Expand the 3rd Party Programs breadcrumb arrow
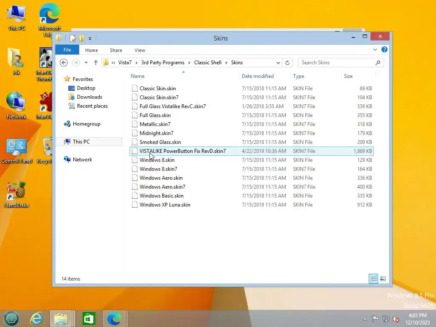Image resolution: width=436 pixels, height=327 pixels. (189, 63)
